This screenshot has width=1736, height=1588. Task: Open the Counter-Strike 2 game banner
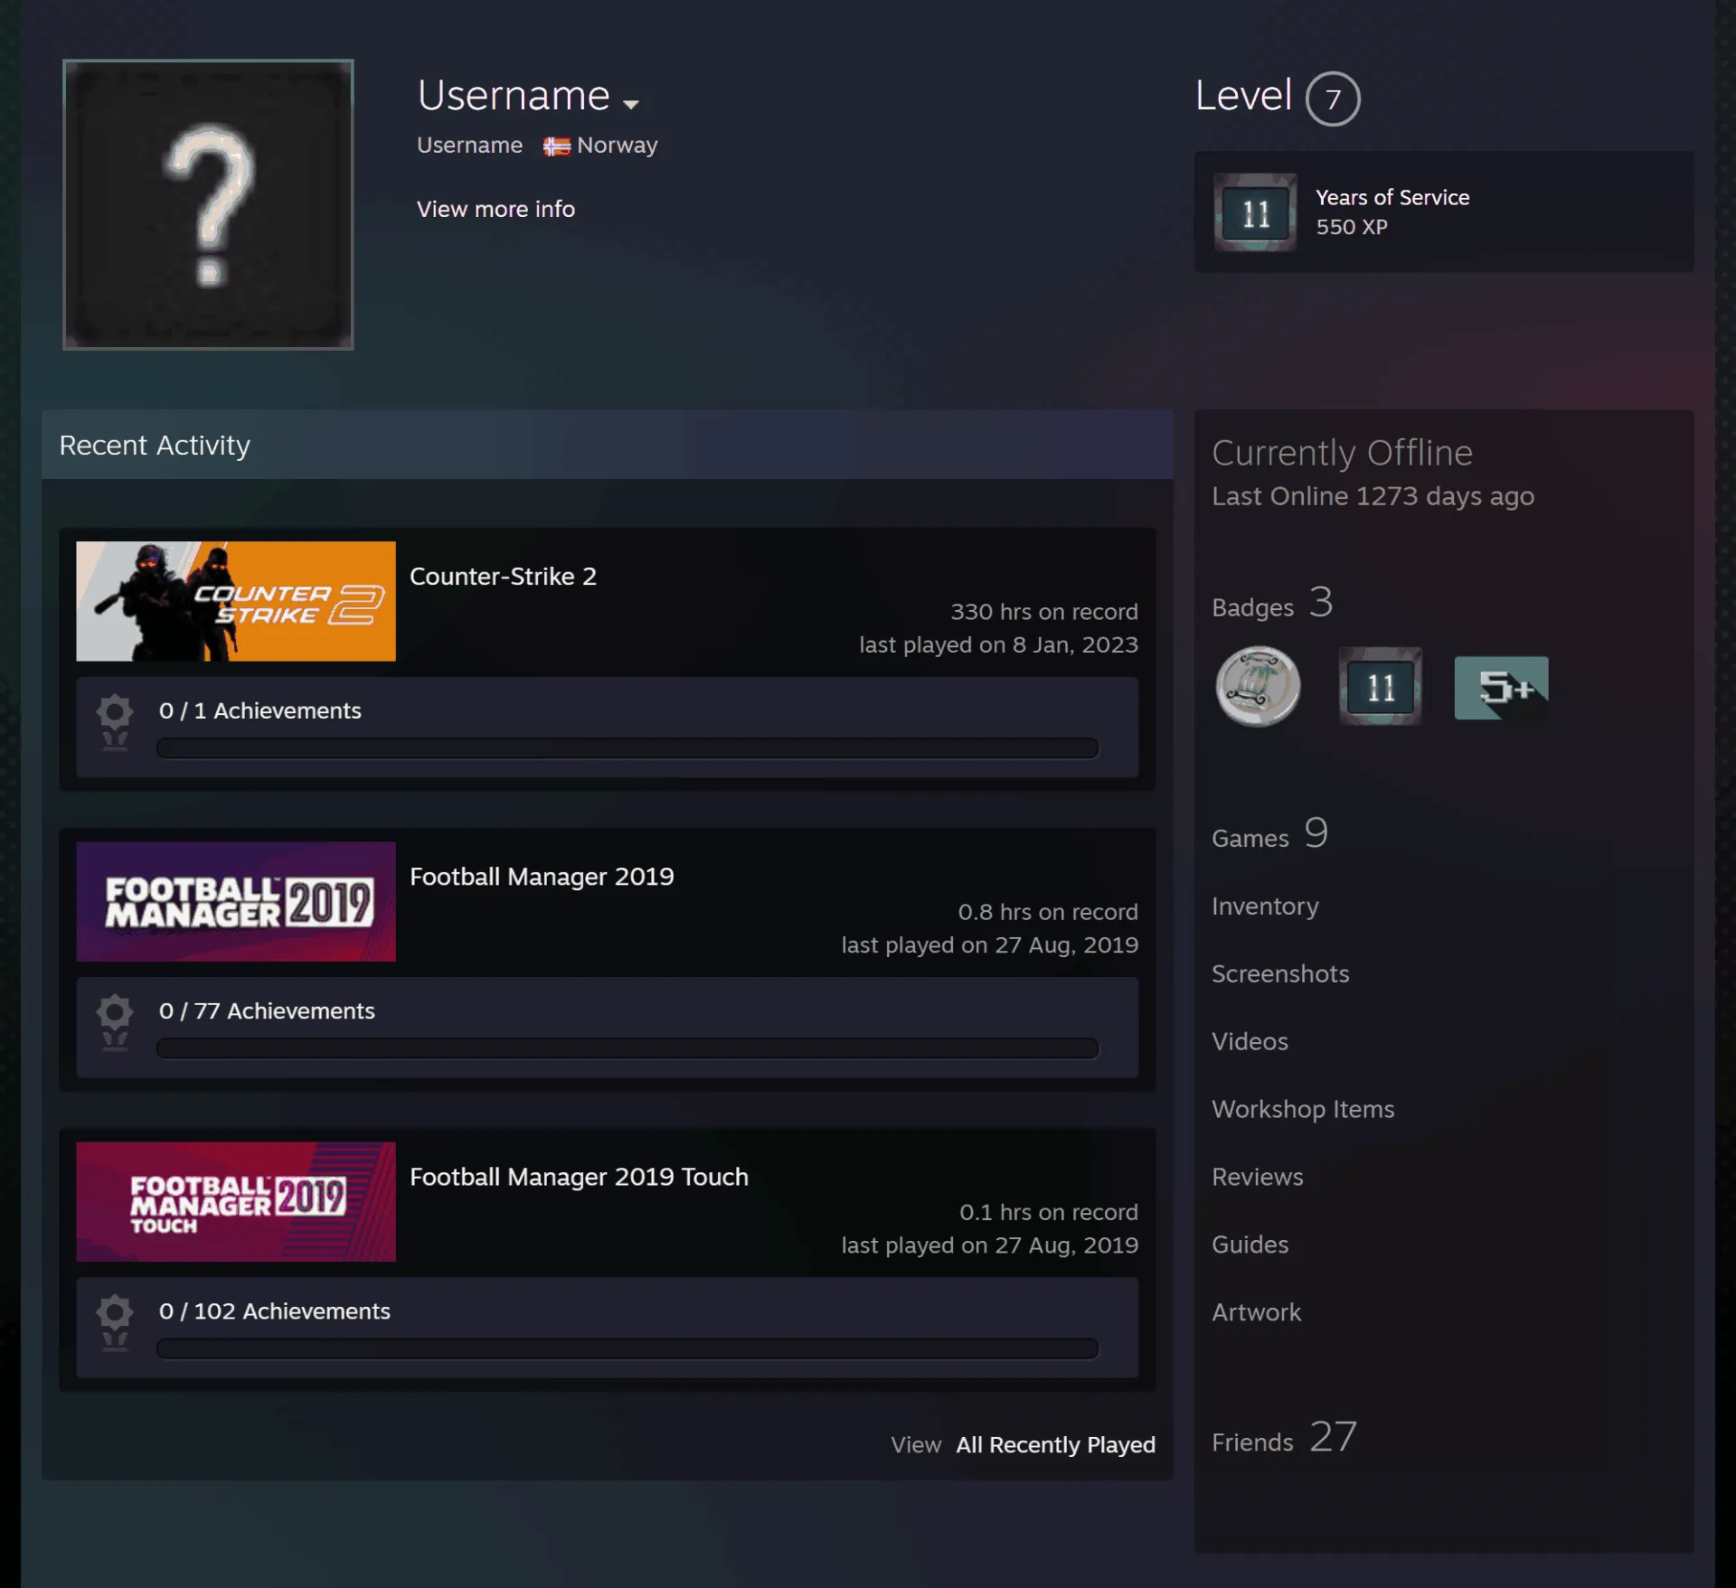click(236, 601)
